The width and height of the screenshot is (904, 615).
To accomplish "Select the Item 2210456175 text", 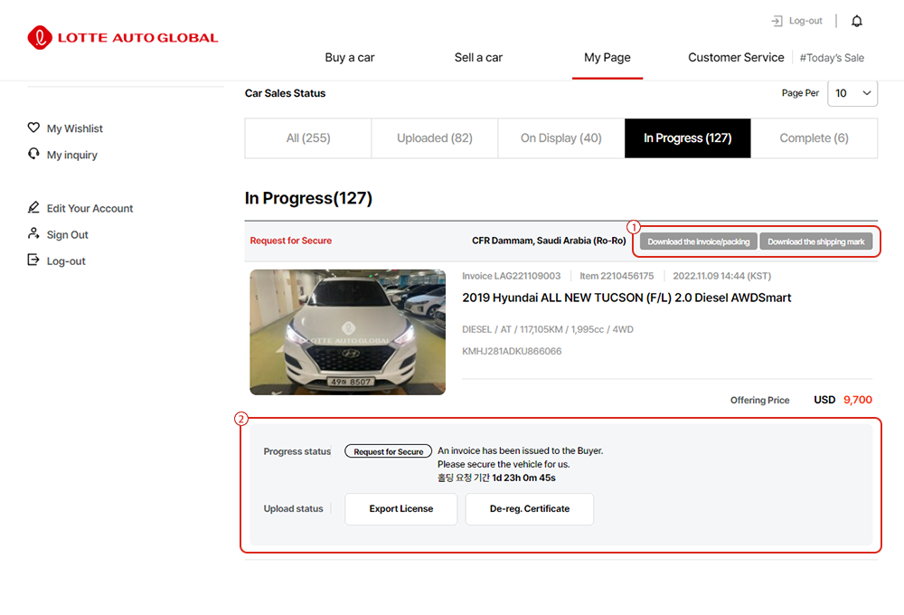I will point(617,277).
